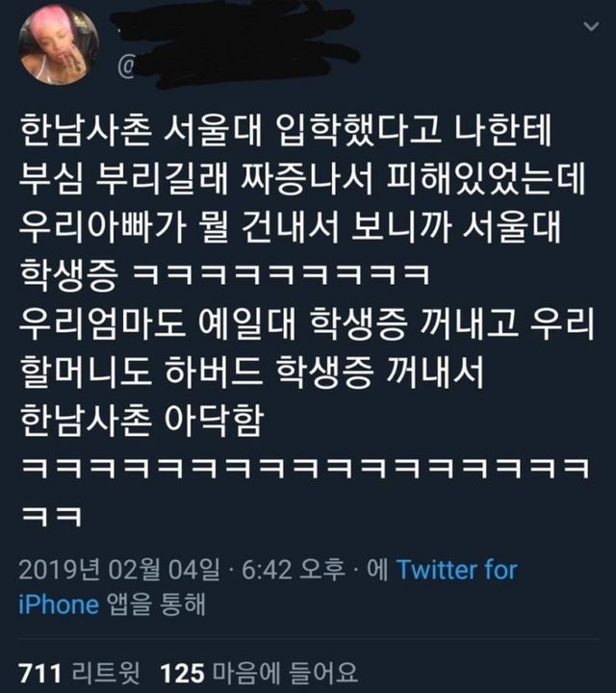Screen dimensions: 616x693
Task: Click the final two ㅋㅋ characters
Action: [x=52, y=516]
